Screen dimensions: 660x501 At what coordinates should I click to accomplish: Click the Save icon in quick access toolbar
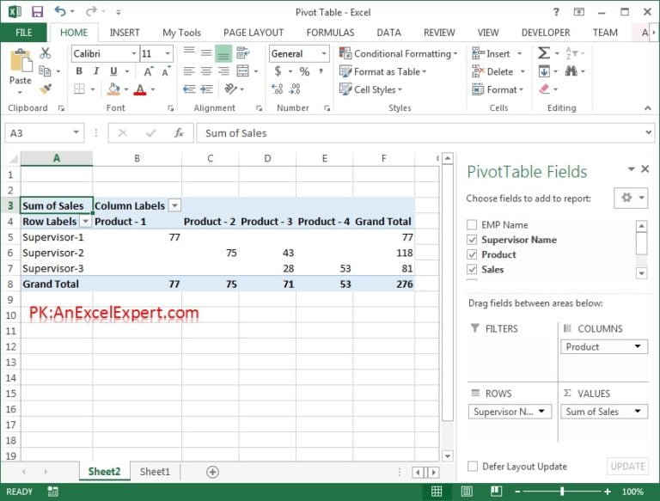pos(37,12)
